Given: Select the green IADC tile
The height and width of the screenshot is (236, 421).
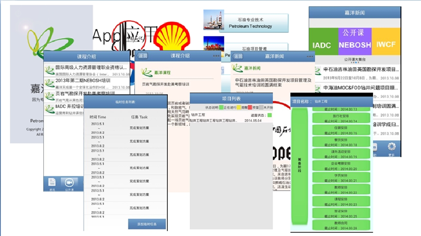Looking at the screenshot, I should (x=324, y=41).
